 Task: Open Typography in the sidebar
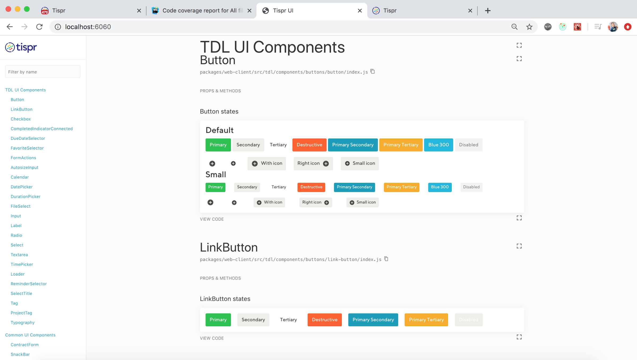click(23, 323)
